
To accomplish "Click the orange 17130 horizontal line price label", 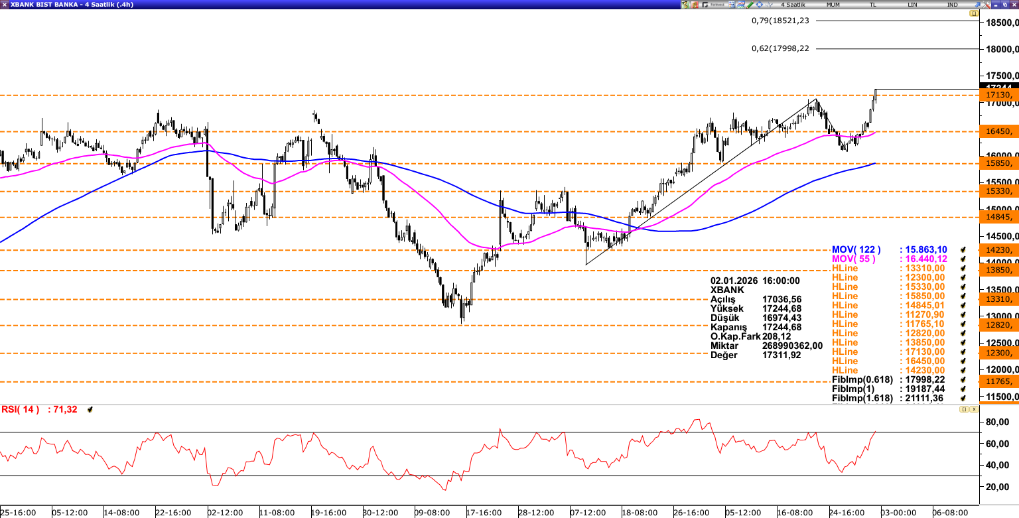I will (x=998, y=96).
